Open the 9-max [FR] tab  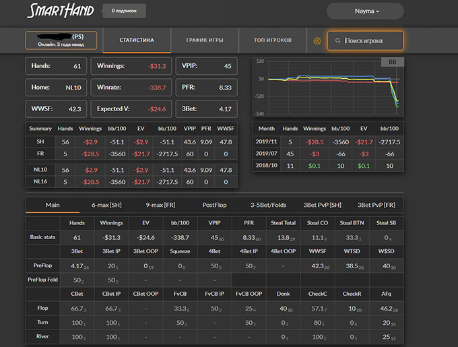[160, 205]
